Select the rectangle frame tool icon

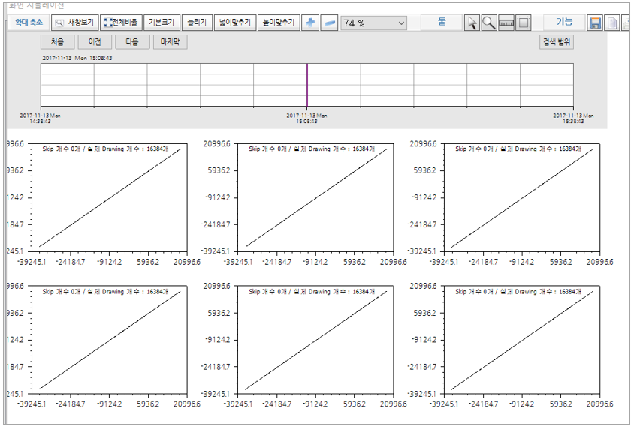pyautogui.click(x=524, y=23)
